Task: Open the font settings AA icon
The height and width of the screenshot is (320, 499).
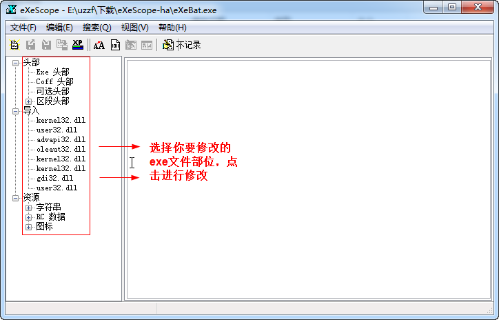Action: coord(99,46)
